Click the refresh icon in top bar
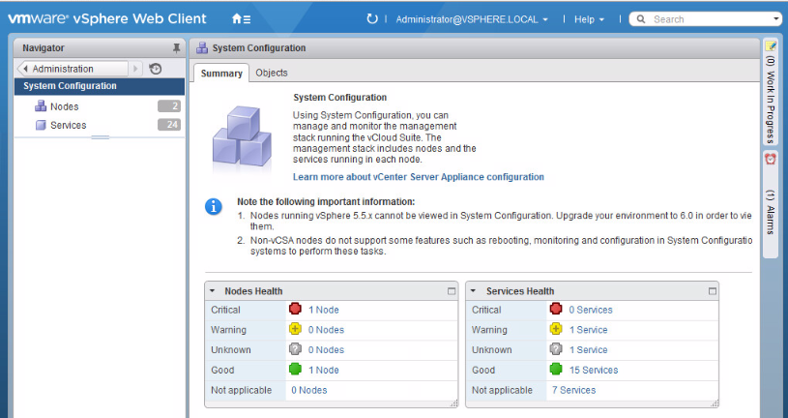 click(372, 19)
